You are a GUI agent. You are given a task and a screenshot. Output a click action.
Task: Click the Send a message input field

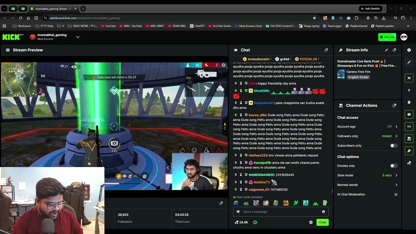coord(281,212)
